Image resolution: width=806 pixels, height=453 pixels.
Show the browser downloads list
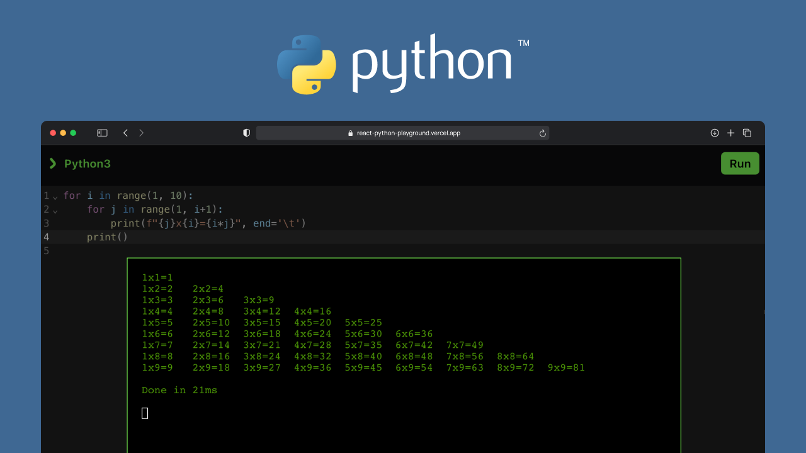coord(714,133)
